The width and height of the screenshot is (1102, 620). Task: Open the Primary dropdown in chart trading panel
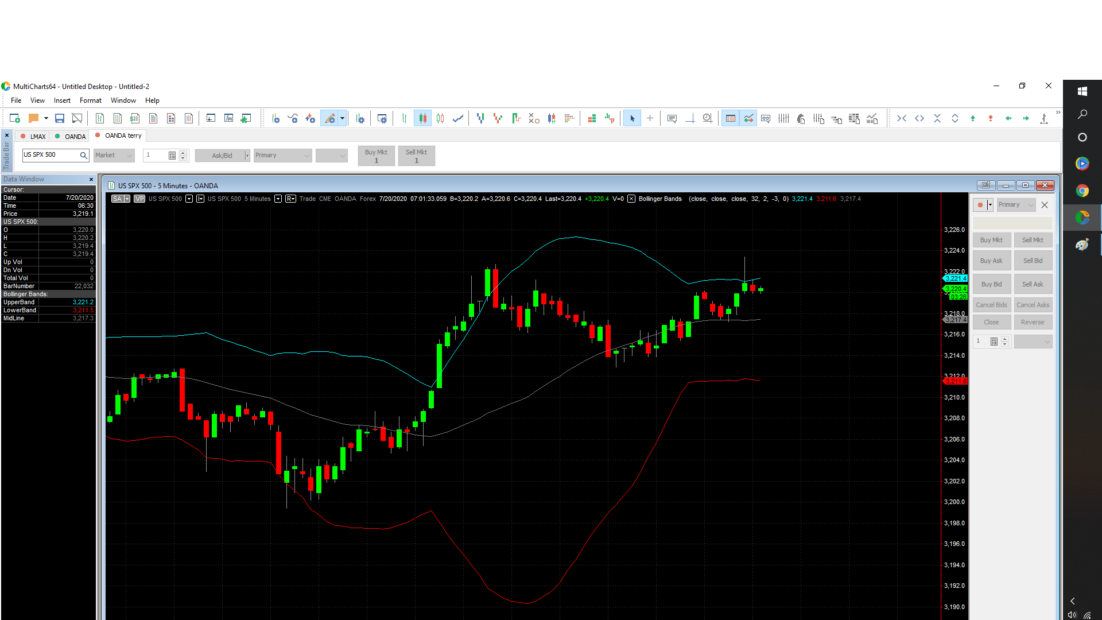(1016, 205)
